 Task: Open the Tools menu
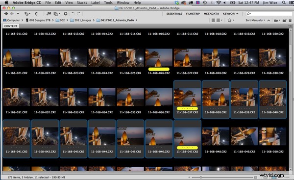click(108, 2)
